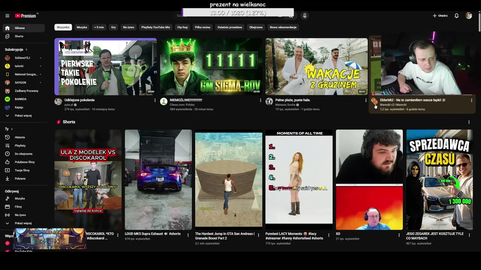Open GM Sigma-Rov chess video thumbnail

(x=211, y=66)
